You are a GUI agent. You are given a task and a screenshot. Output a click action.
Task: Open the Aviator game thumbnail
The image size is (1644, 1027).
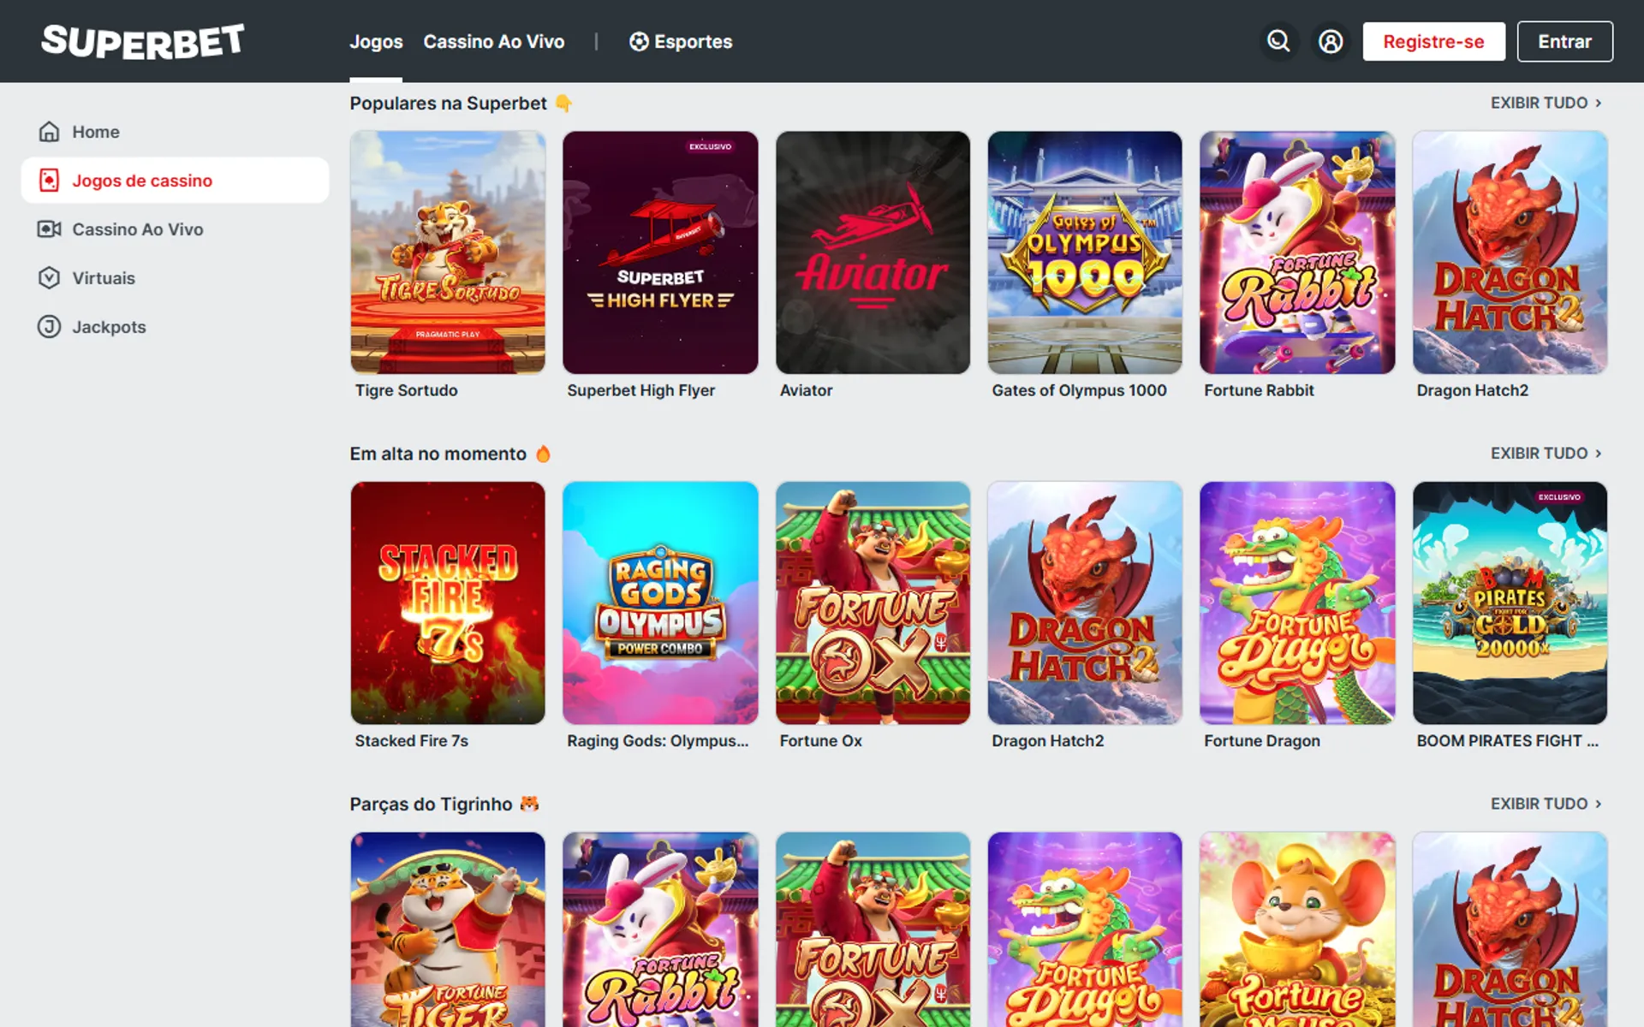[873, 252]
